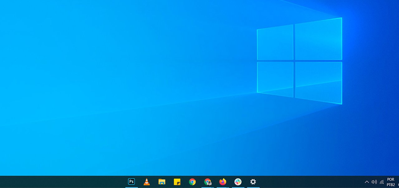Open Chrome window with profile avatar badge

(208, 182)
